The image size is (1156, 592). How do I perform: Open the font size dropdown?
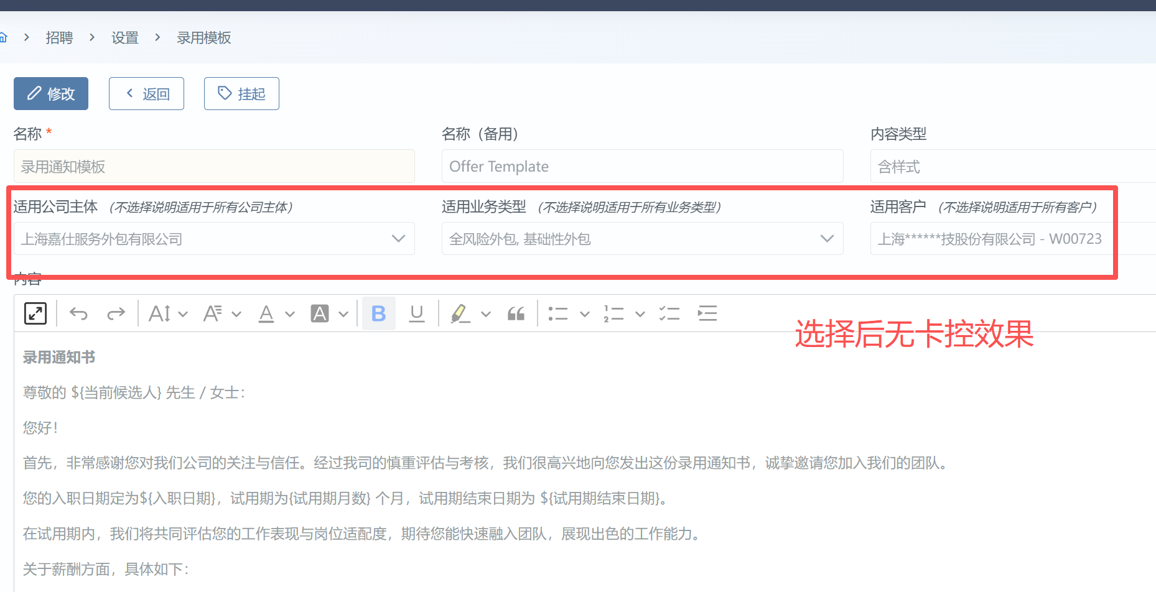point(168,313)
